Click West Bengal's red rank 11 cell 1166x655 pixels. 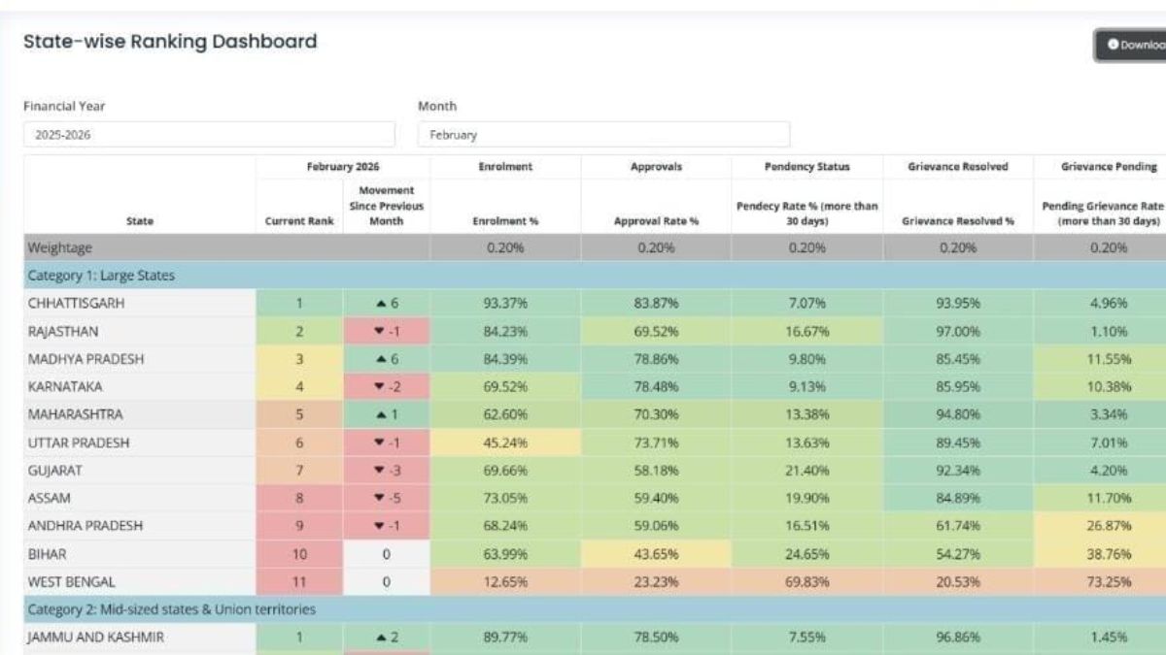[299, 582]
